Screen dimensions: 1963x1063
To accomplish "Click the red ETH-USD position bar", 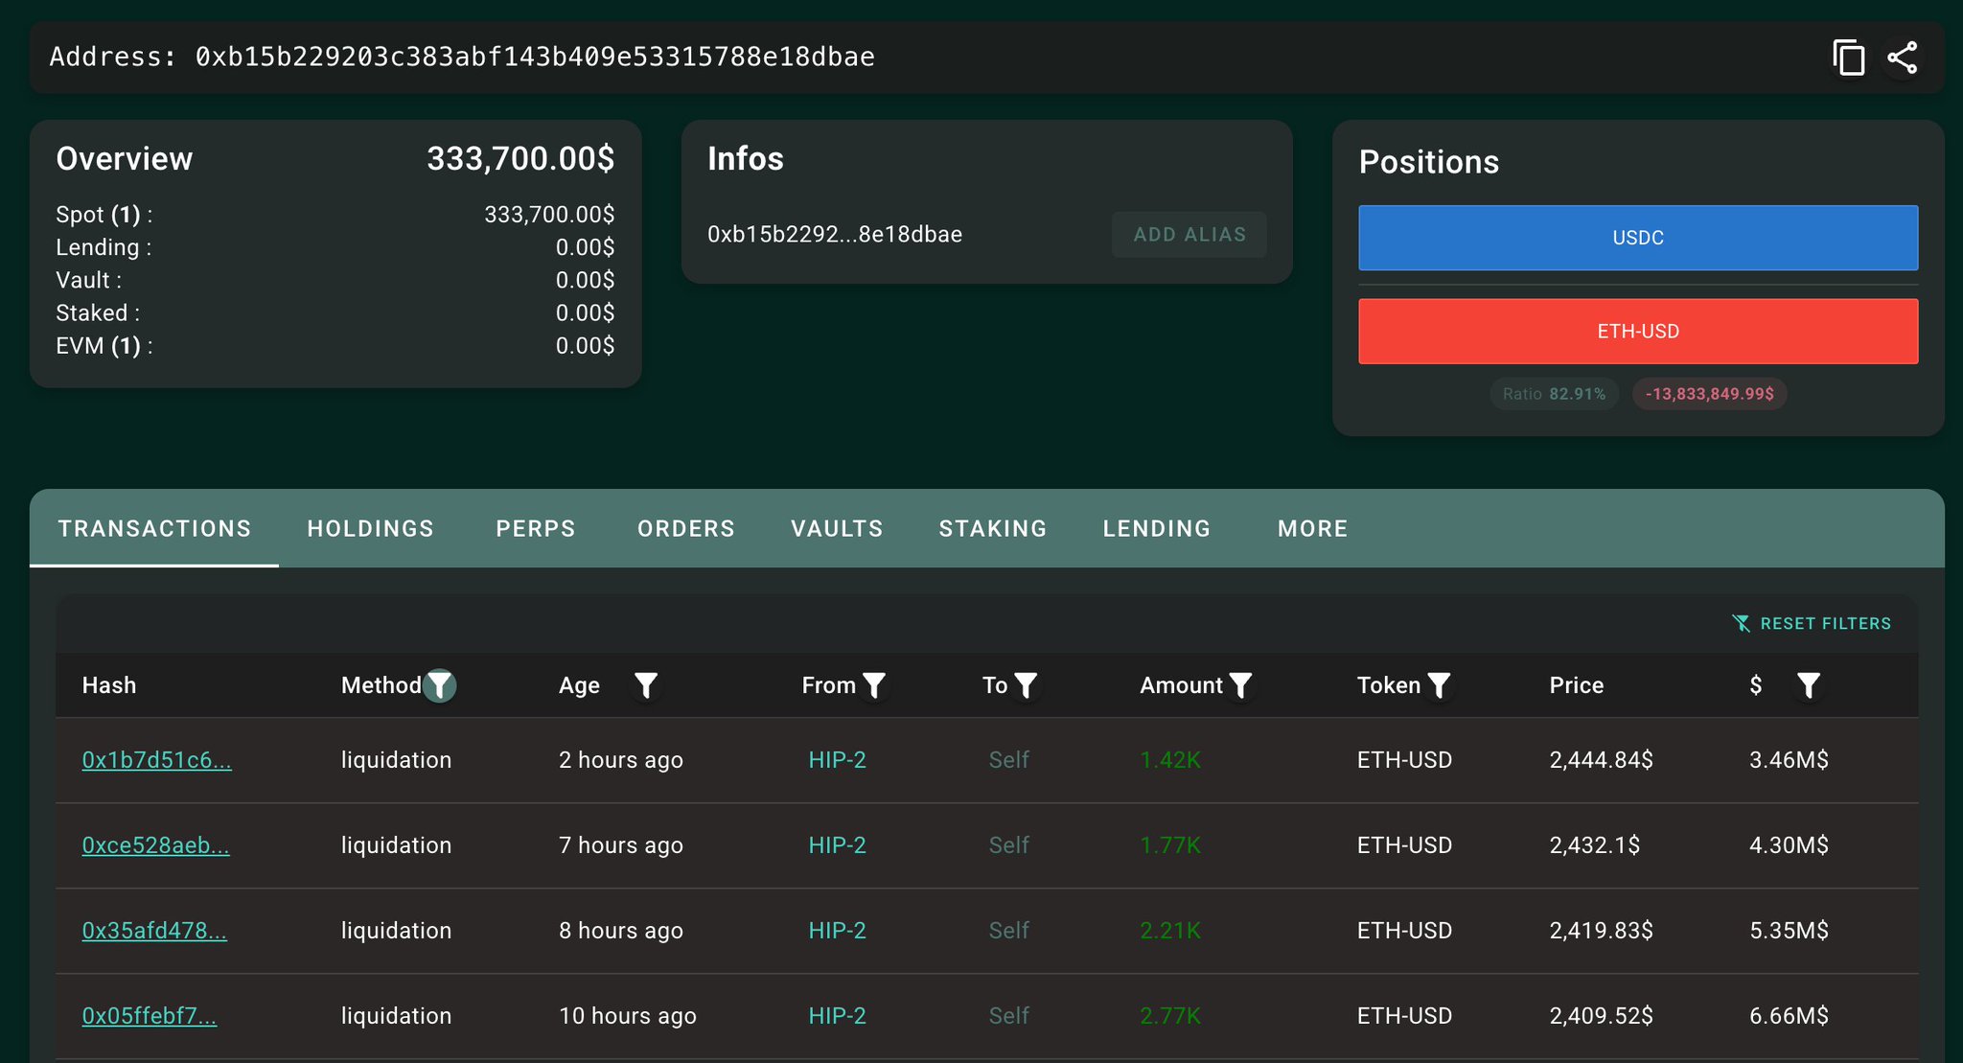I will (x=1638, y=332).
